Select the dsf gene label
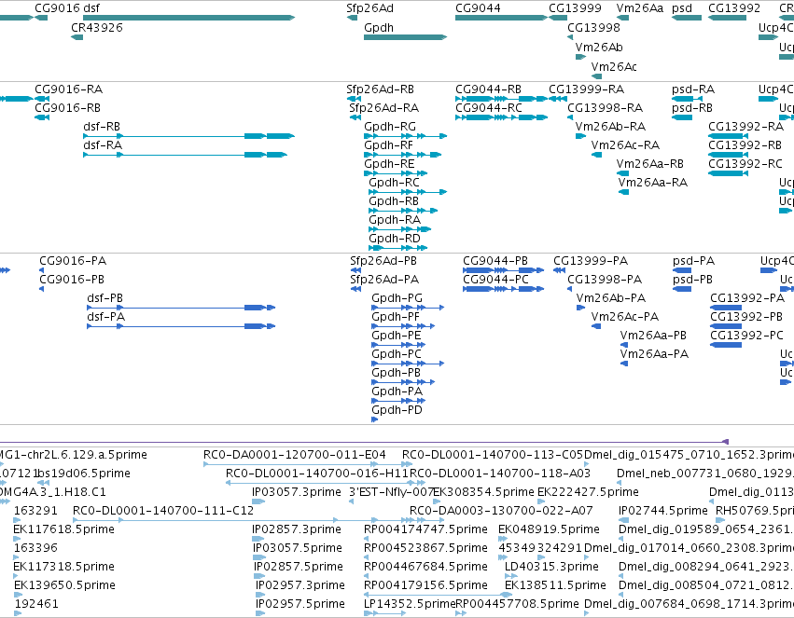 [91, 8]
